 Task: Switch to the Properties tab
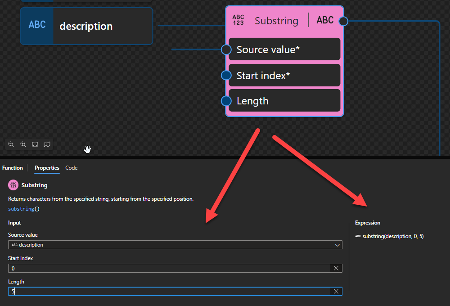[47, 168]
